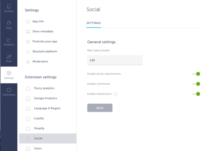Open the Screens section in the sidebar

(x=9, y=8)
